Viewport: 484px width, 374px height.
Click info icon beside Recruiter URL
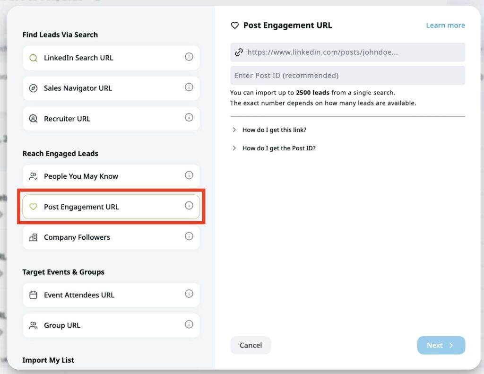click(189, 118)
